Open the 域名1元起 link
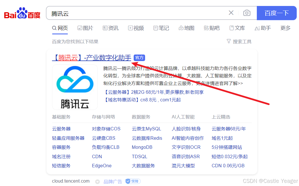 tap(222, 138)
